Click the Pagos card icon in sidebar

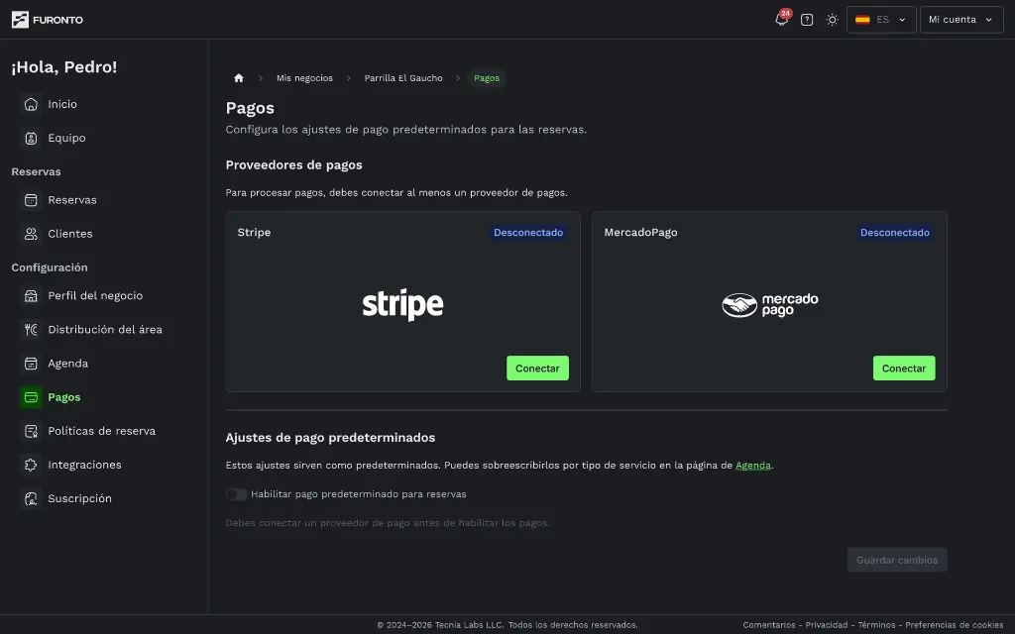[31, 397]
